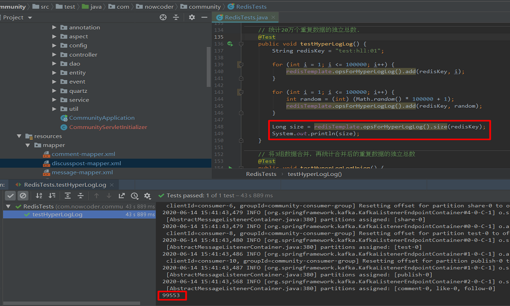Click testHyperLogLog() in the editor breadcrumb
The width and height of the screenshot is (510, 306).
[315, 174]
